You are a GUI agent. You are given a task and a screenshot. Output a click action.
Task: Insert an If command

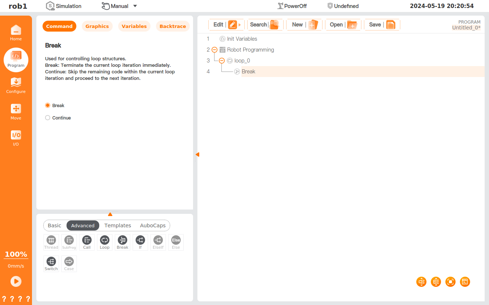(x=140, y=242)
